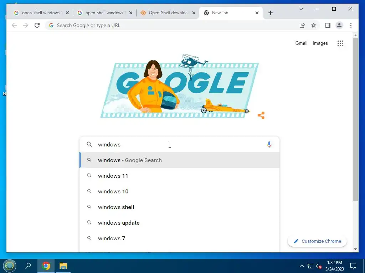
Task: Show hidden tray icons chevron
Action: point(302,266)
